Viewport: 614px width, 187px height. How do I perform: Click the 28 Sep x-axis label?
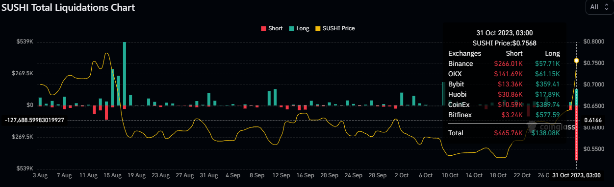[x=378, y=175]
